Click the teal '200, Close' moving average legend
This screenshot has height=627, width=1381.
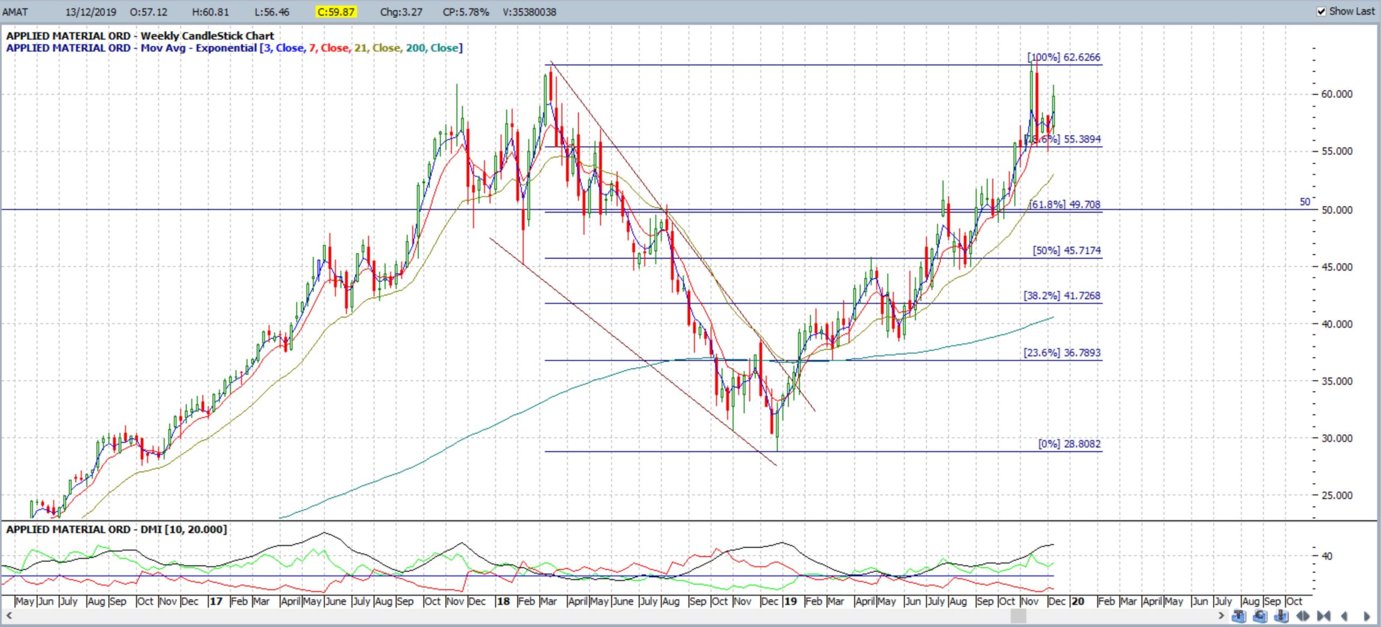tap(432, 48)
